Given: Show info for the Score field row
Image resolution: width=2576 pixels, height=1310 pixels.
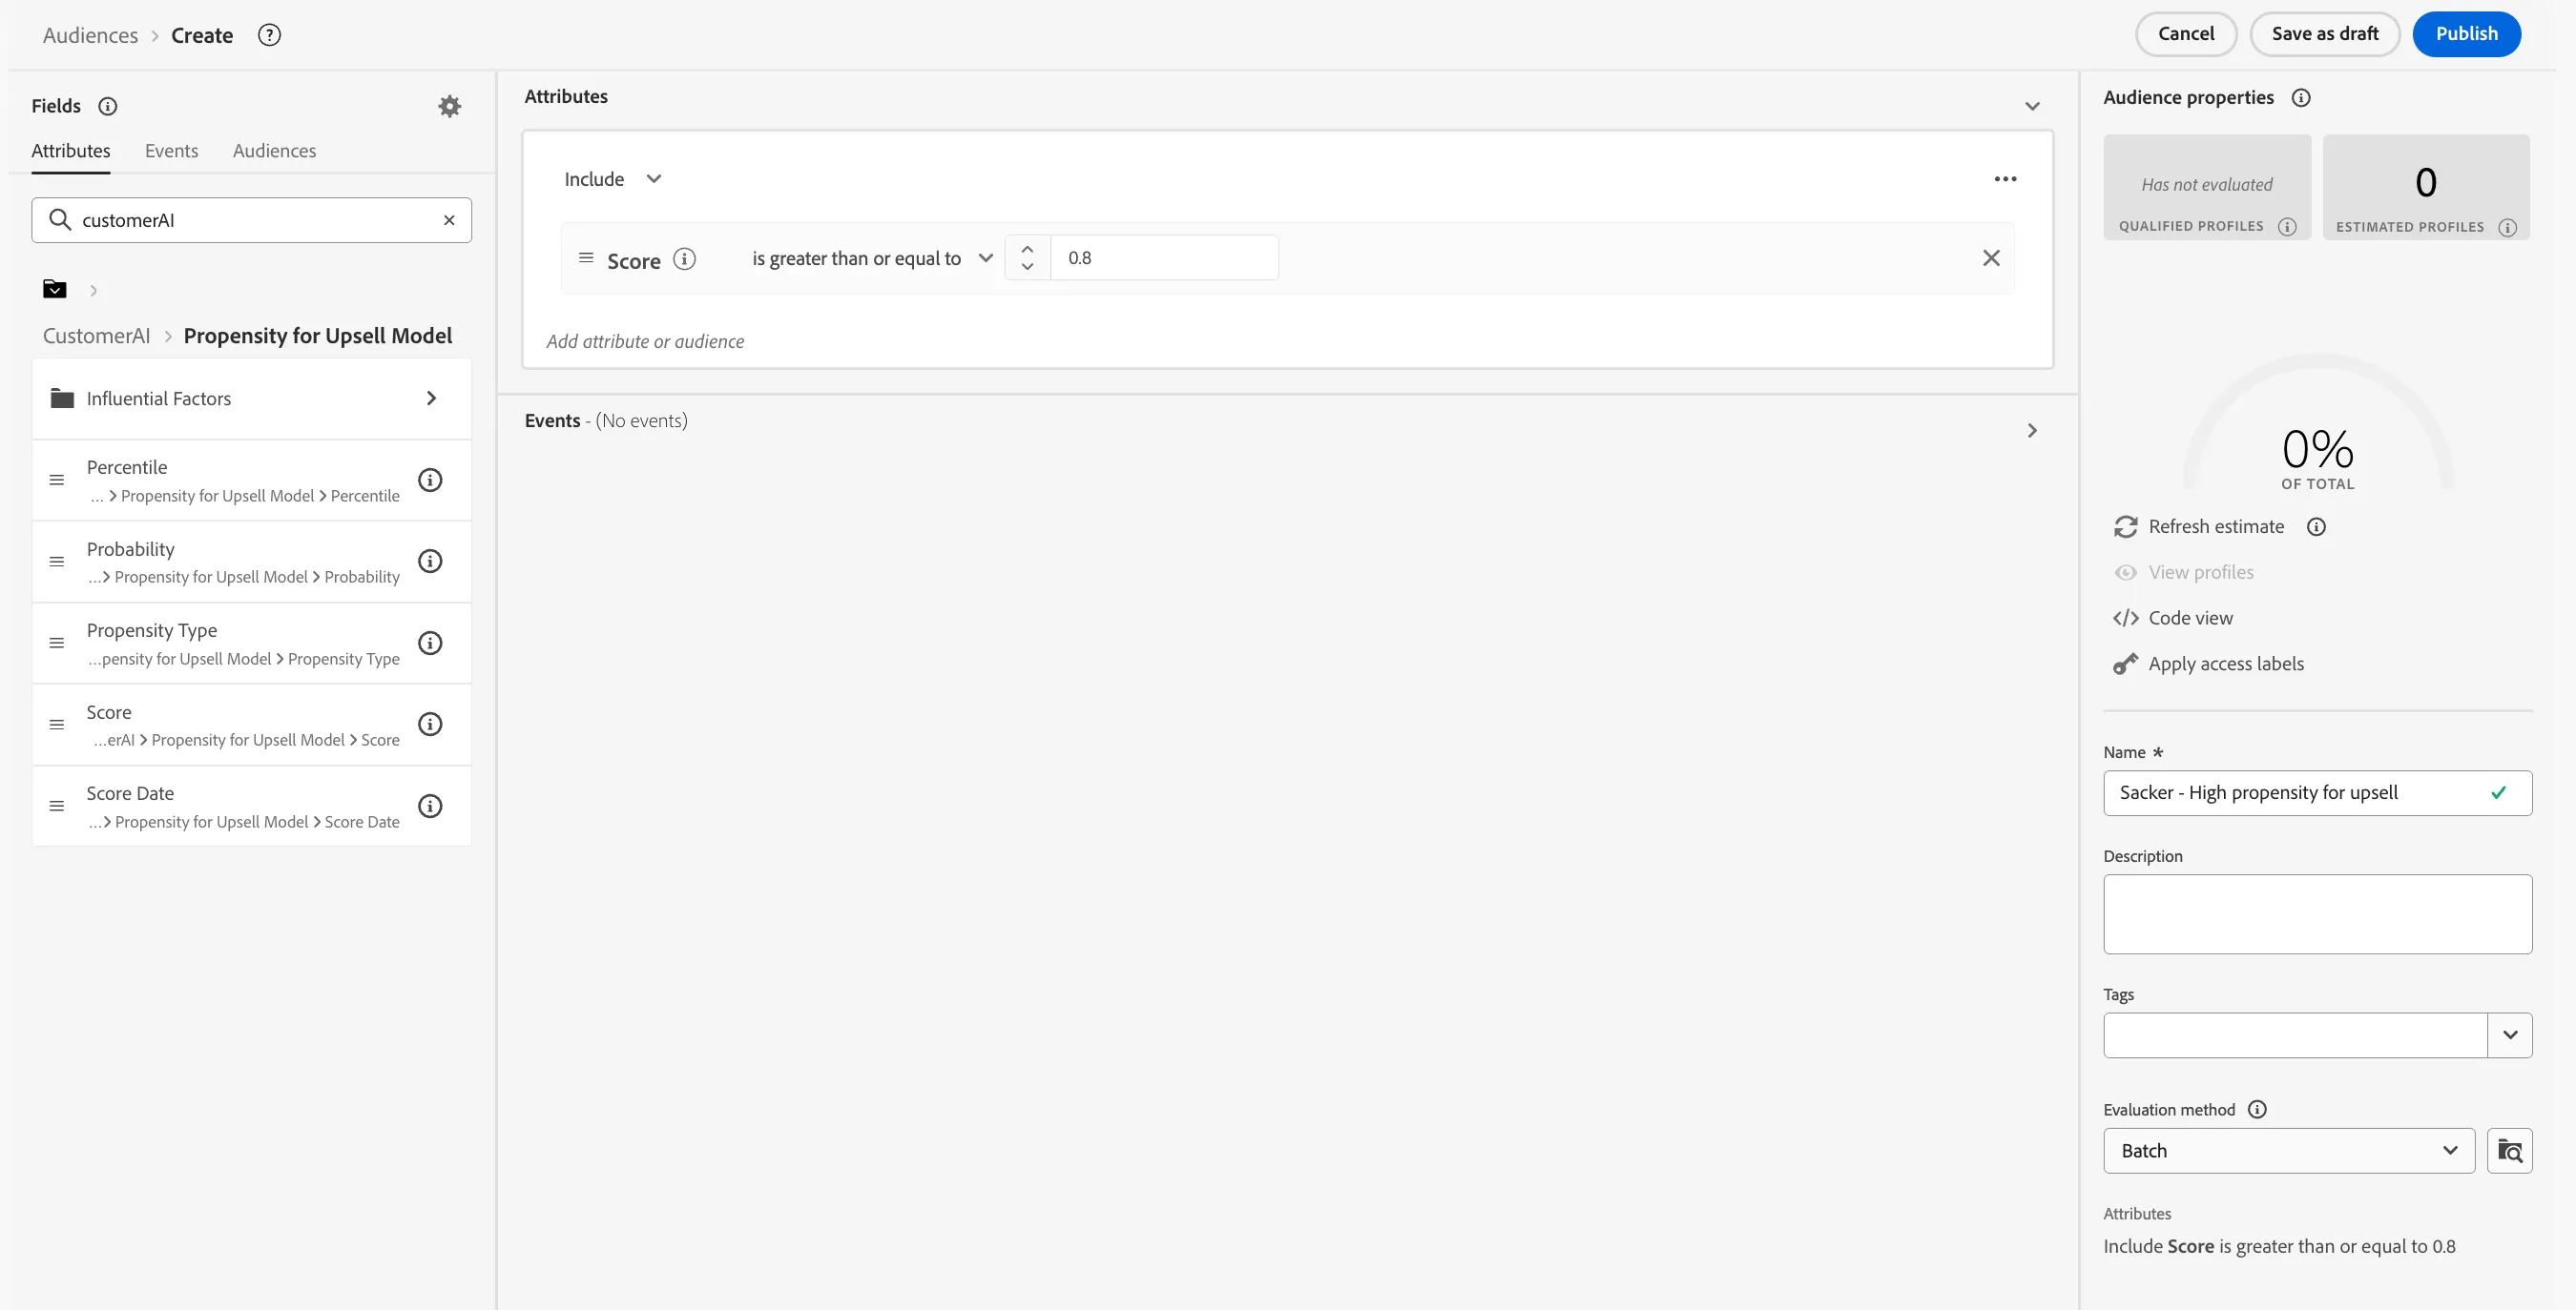Looking at the screenshot, I should 430,725.
